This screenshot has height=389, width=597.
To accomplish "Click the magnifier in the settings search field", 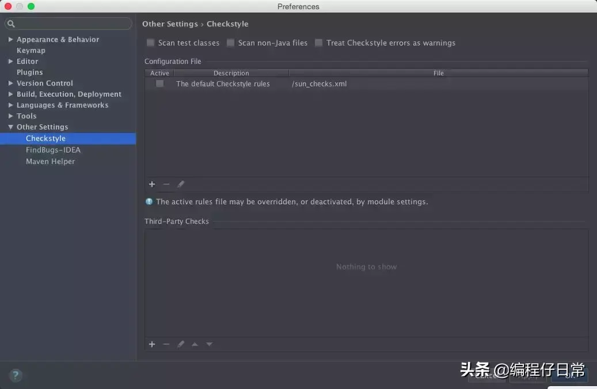I will (x=11, y=24).
